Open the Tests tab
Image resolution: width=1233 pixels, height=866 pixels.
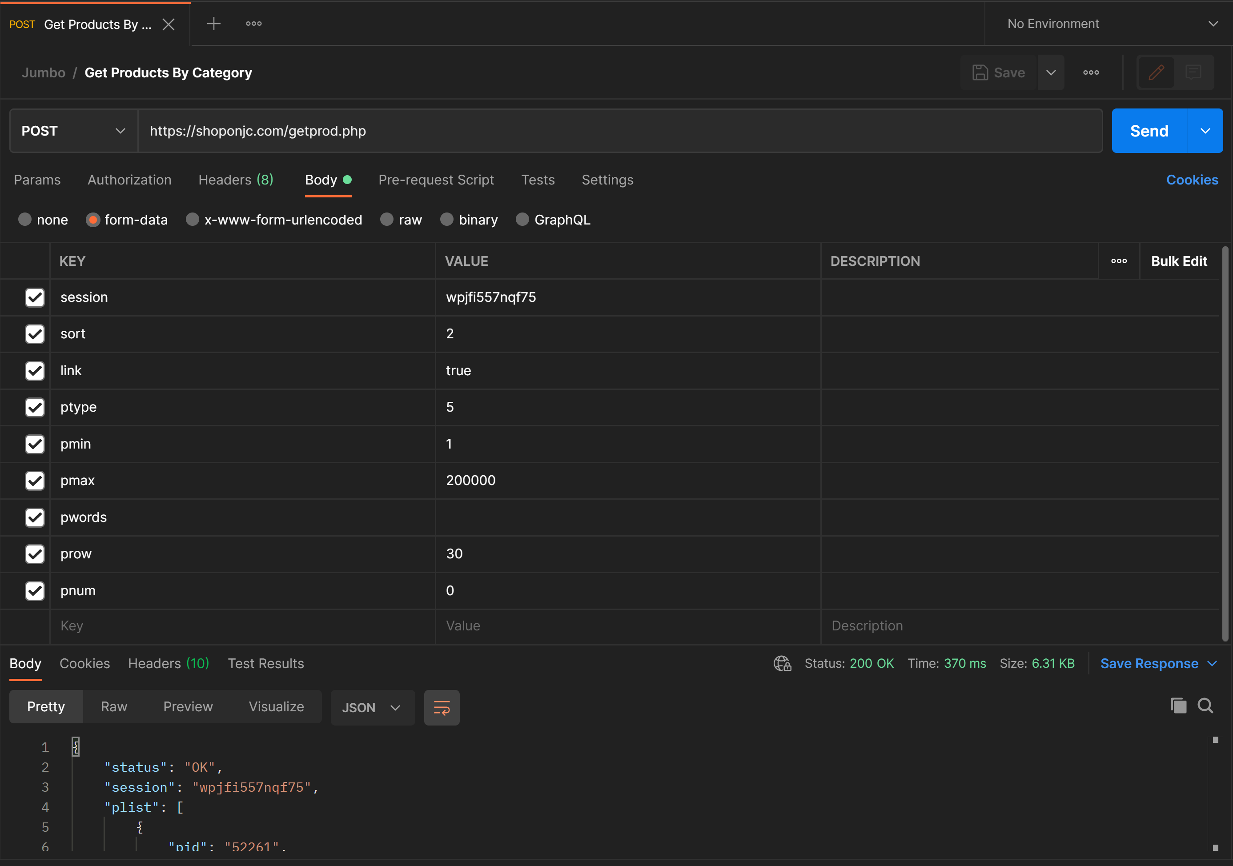(538, 180)
